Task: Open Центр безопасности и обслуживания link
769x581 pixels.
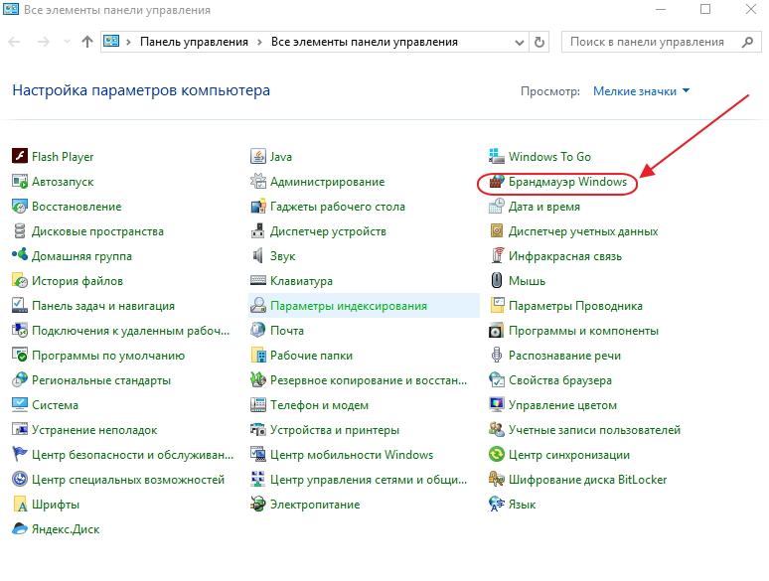Action: coord(132,455)
